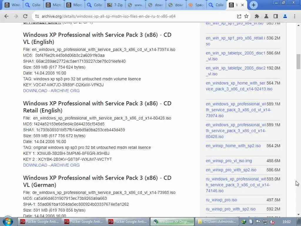This screenshot has width=301, height=226.
Task: Click 'Size: 589 MB (617 754 624 bytes)' text
Action: [x=54, y=67]
